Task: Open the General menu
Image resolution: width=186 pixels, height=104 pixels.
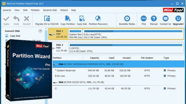Action: 7,10
